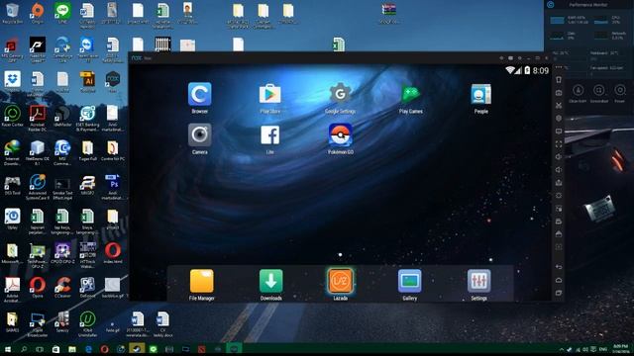Select the Uplay desktop shortcut

tap(12, 219)
